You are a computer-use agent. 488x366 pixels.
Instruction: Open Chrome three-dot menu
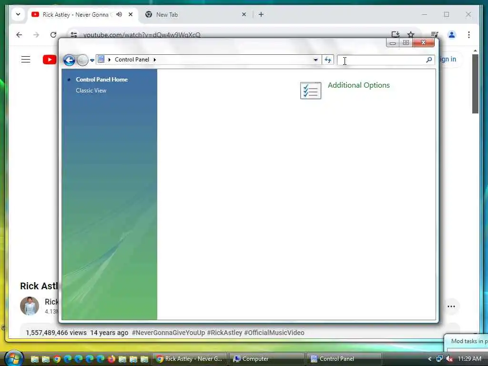tap(469, 34)
